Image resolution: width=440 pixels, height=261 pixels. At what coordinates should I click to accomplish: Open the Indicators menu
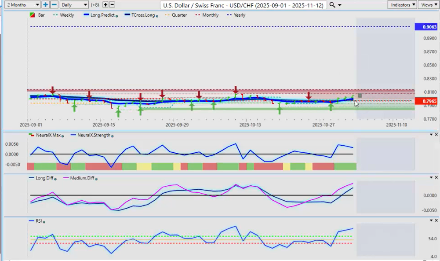(402, 5)
